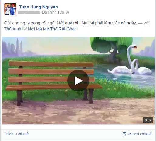View the "26 lượt chia sẻ" shares list

139,134
